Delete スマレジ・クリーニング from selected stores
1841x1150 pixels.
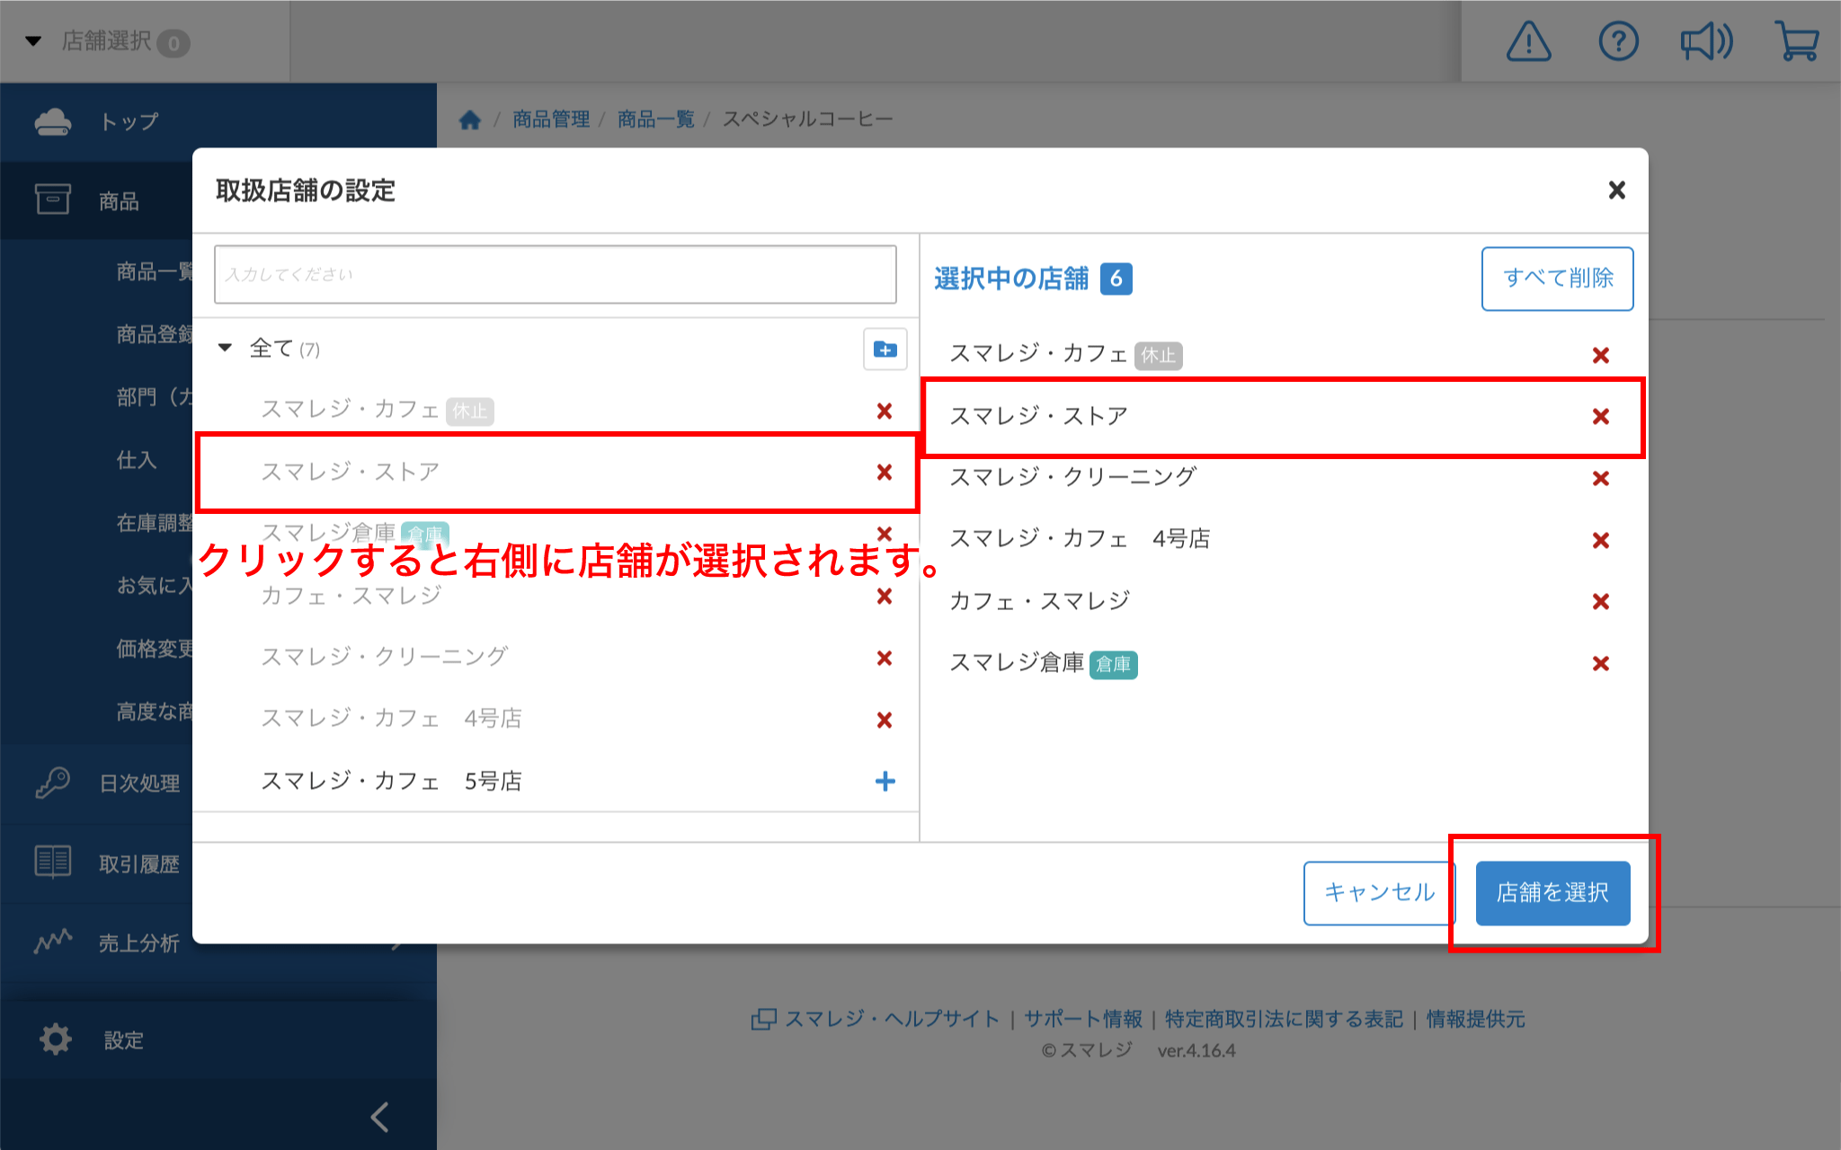pos(1600,479)
